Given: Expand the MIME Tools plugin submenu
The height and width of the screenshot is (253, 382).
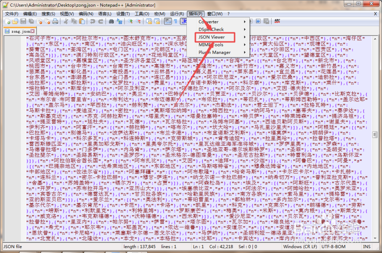Looking at the screenshot, I should tap(218, 45).
